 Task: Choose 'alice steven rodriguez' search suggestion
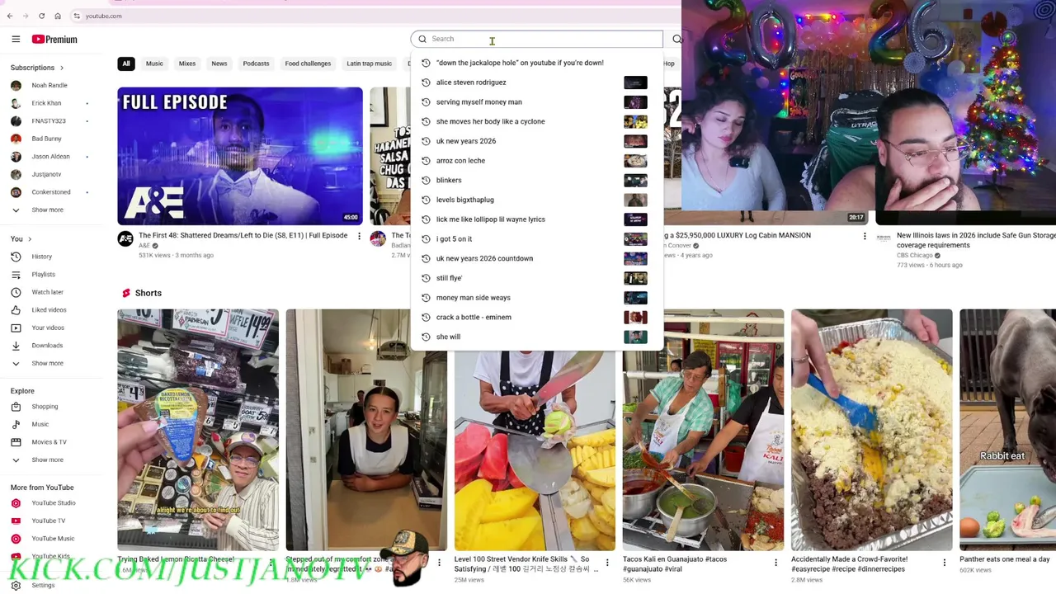[536, 82]
